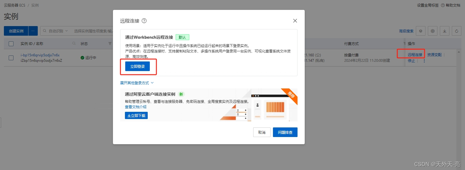Click 资源变配 in the instance row
The image size is (465, 170).
pos(434,55)
